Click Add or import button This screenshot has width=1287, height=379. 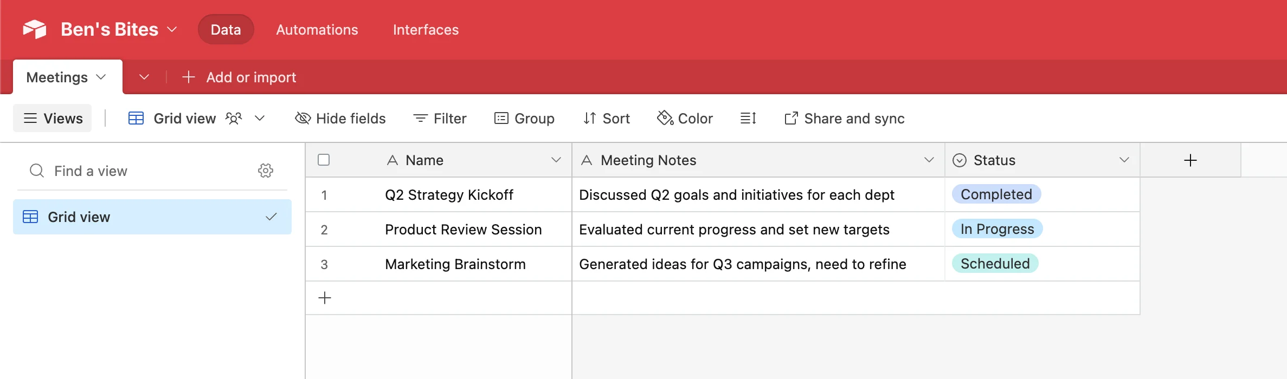[x=239, y=77]
